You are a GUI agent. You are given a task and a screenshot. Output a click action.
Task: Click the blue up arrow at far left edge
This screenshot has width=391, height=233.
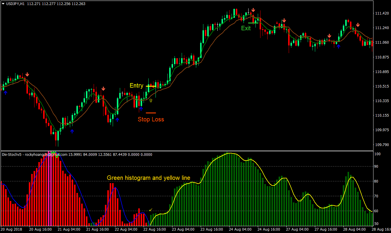[x=5, y=92]
